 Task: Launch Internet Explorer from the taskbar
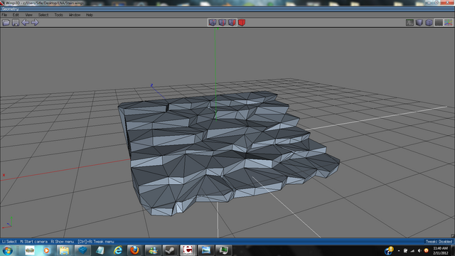(118, 250)
